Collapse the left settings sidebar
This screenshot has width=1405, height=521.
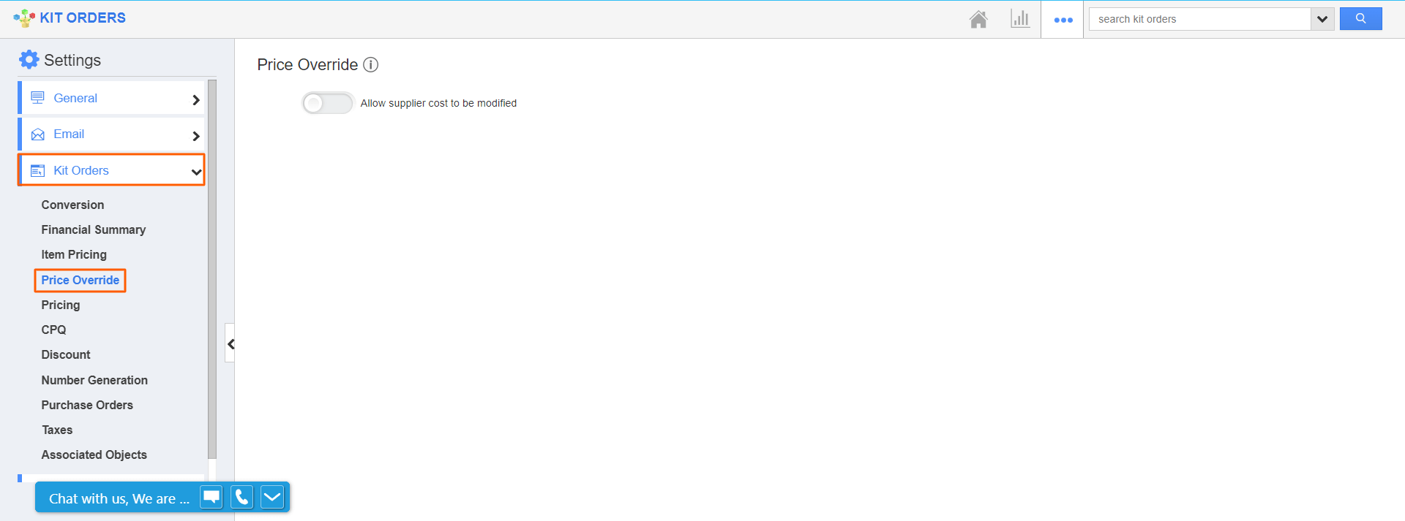coord(231,343)
